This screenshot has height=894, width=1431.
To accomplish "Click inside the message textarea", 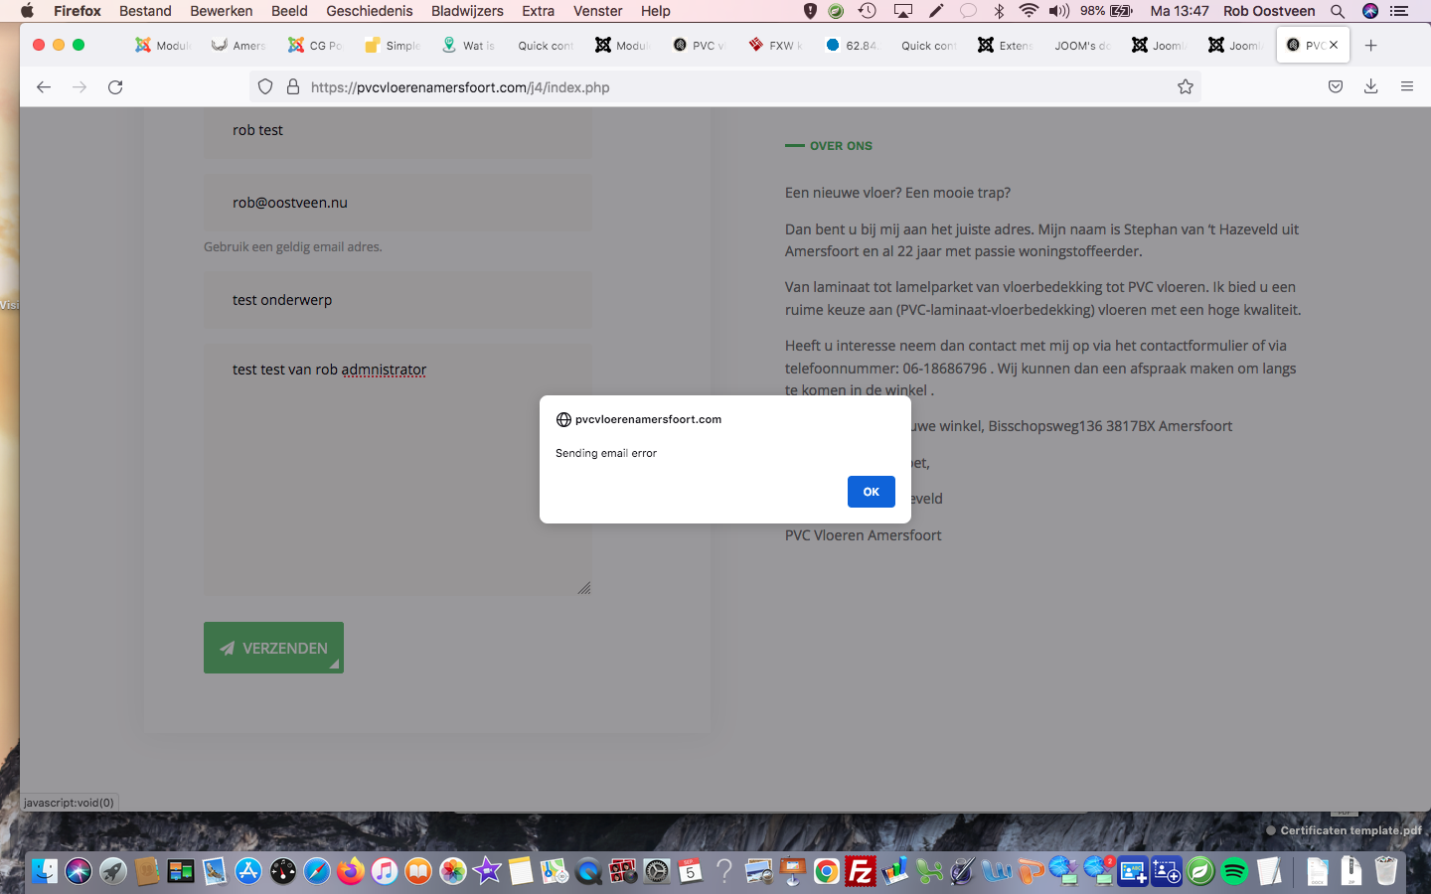I will click(397, 470).
